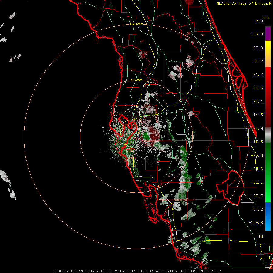Image resolution: width=273 pixels, height=273 pixels.
Task: Pick the gray near-zero color bar segment
Action: (x=268, y=135)
